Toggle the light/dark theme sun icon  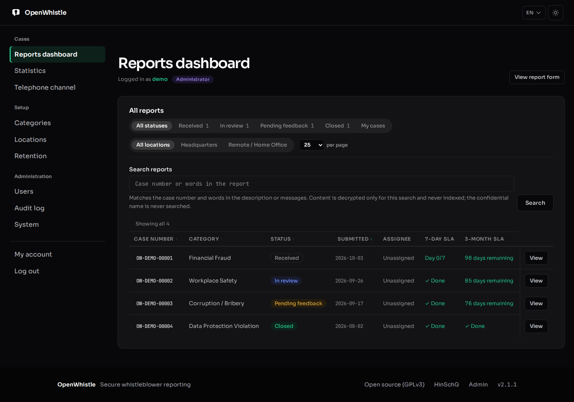(556, 13)
